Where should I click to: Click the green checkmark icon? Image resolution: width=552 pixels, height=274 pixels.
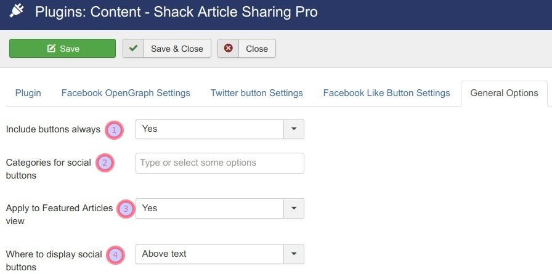click(133, 48)
